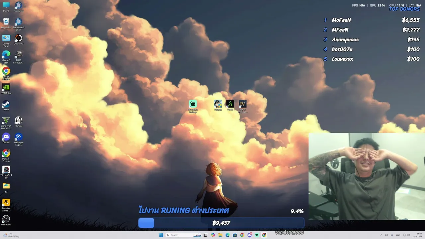Image resolution: width=425 pixels, height=239 pixels.
Task: Open the yellow folder on the desktop
Action: (x=6, y=188)
